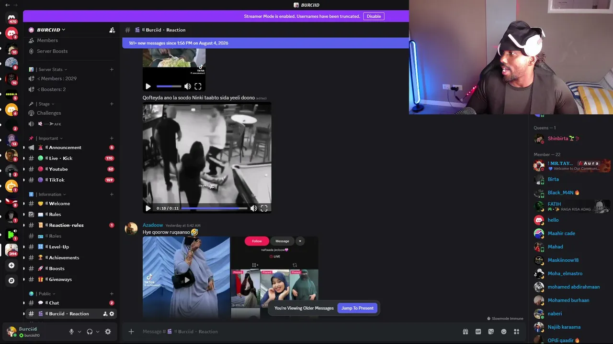
Task: Mute the top TikTok video volume
Action: tap(187, 86)
